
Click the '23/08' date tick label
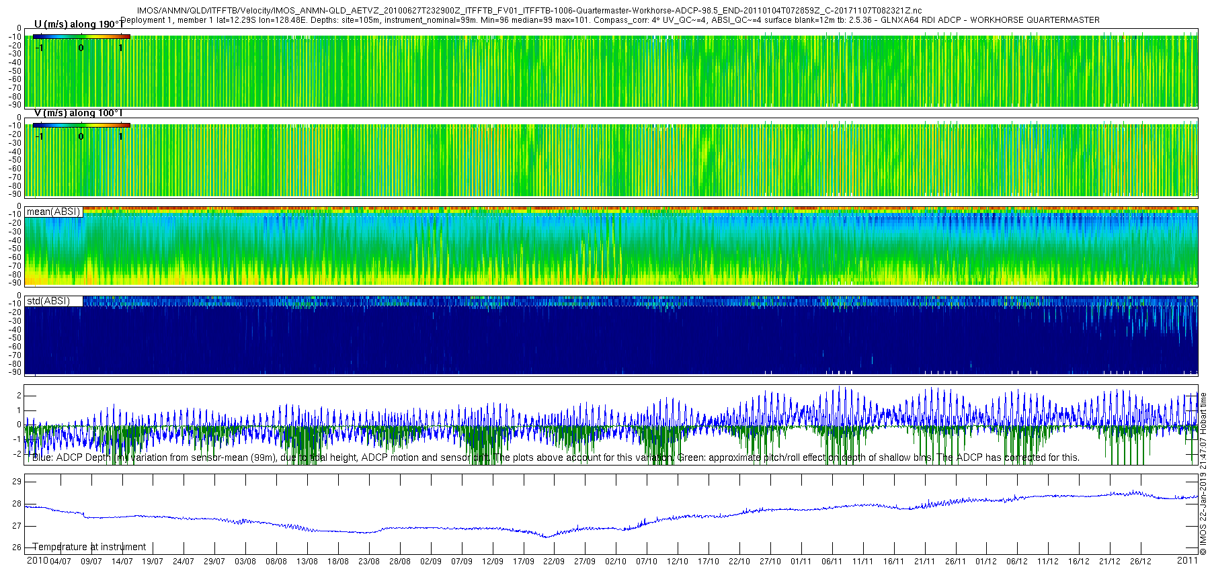tap(369, 562)
